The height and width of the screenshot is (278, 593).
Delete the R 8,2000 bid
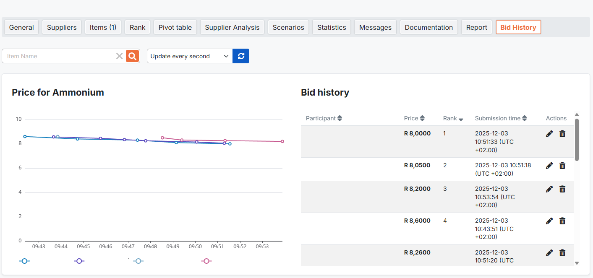click(x=562, y=189)
